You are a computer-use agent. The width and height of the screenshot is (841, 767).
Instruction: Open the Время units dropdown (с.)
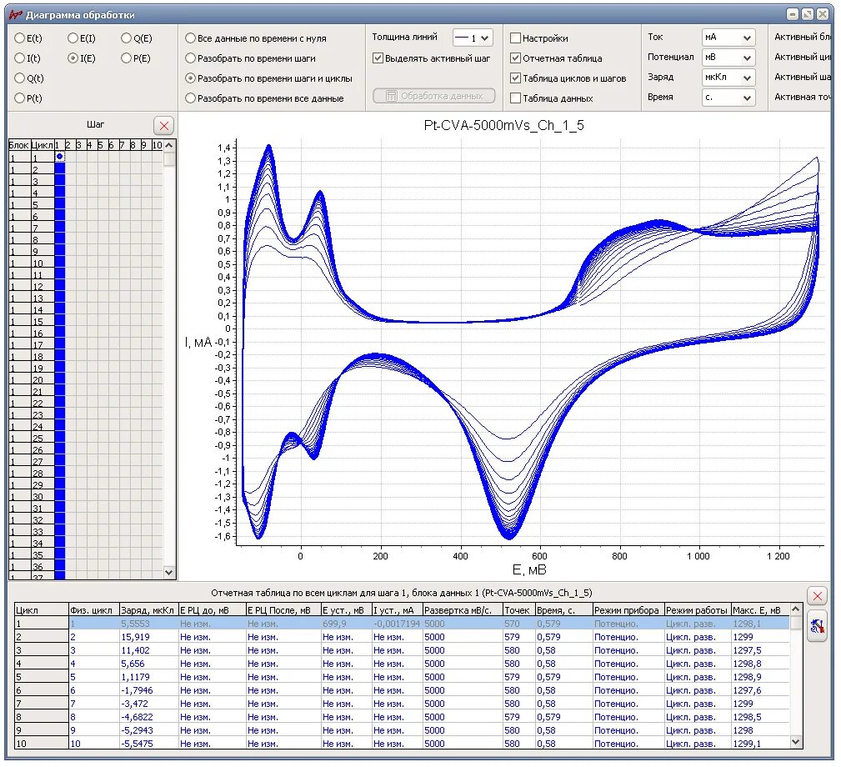[x=728, y=98]
